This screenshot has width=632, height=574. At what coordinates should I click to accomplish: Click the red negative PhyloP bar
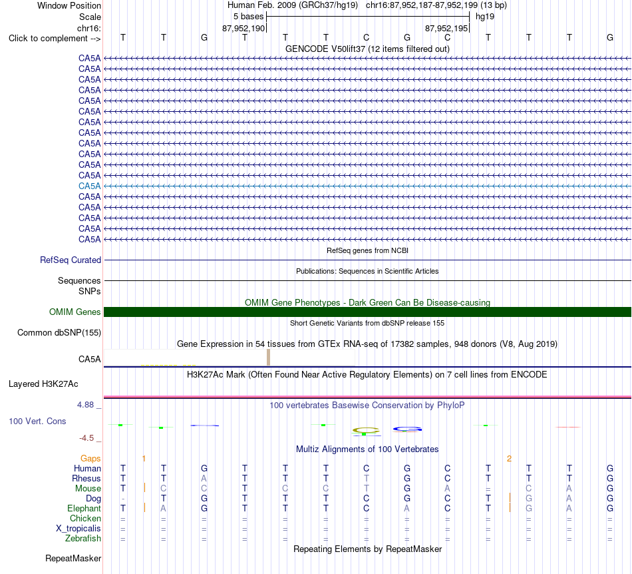(567, 427)
